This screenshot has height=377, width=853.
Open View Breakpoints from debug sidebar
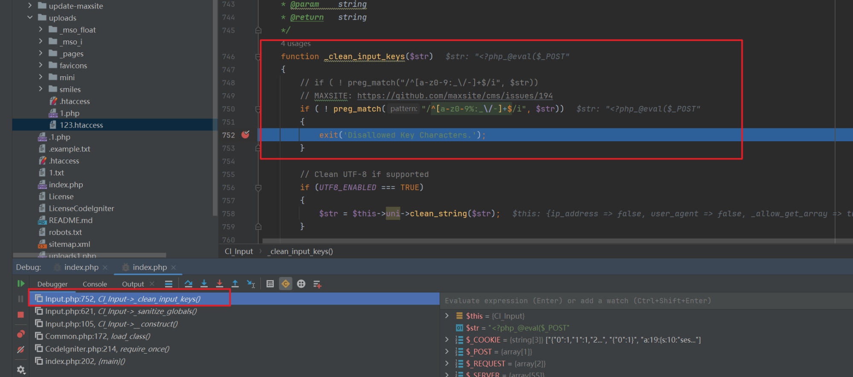[20, 334]
